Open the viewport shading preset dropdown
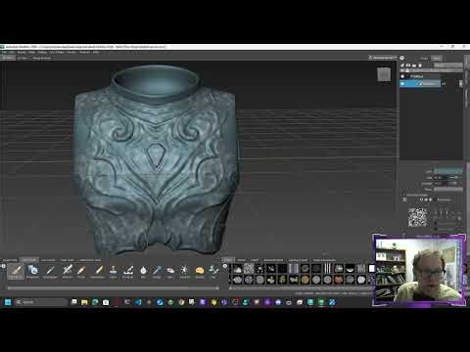 [383, 58]
